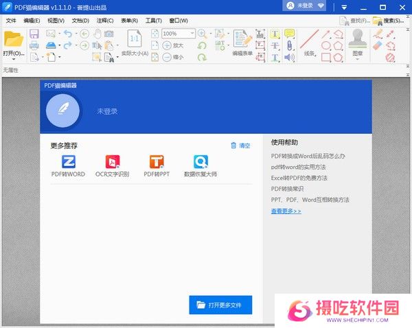The image size is (412, 328).
Task: Open the PDF转PPT recommendation
Action: 157,166
